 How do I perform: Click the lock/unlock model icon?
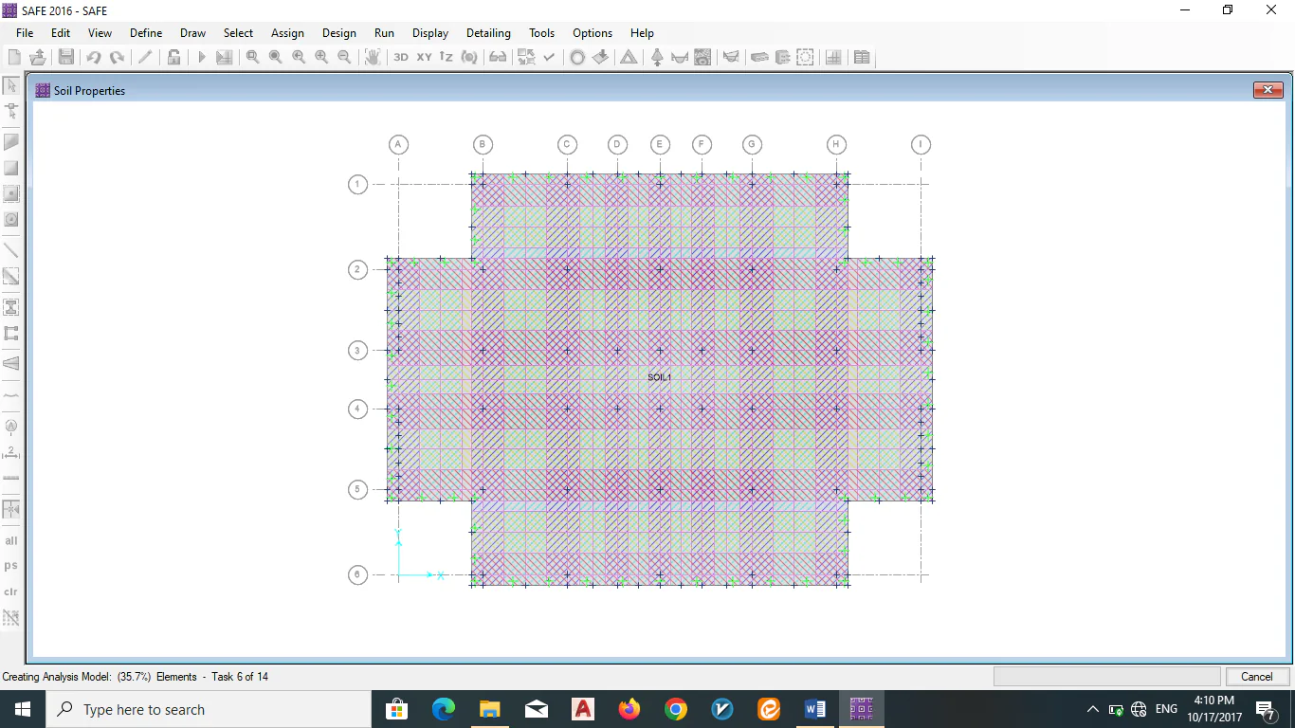coord(173,57)
